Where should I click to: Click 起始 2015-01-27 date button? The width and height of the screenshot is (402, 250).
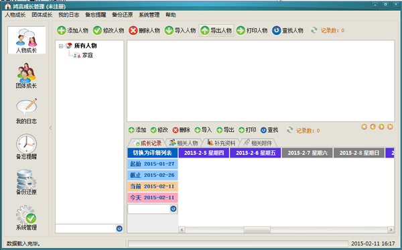(153, 164)
